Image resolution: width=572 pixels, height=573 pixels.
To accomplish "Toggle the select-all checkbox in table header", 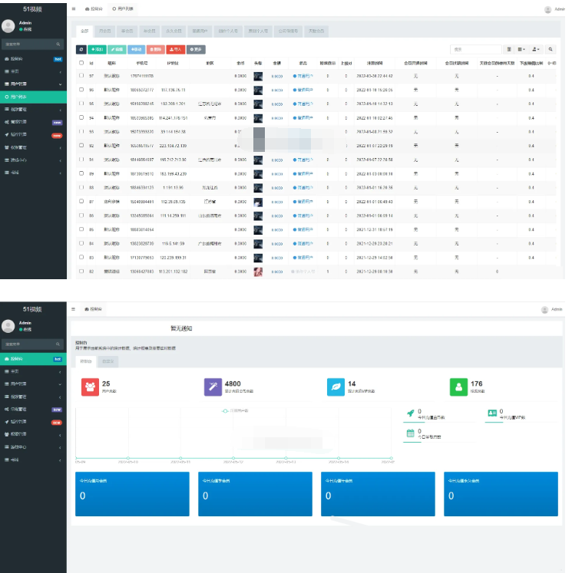I will [x=81, y=63].
